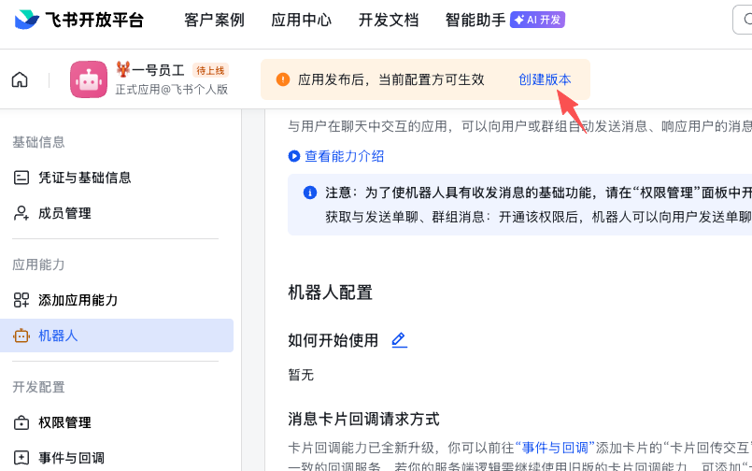Click the 正式应用@飞书个人版 subtitle
This screenshot has height=471, width=752.
tap(172, 89)
